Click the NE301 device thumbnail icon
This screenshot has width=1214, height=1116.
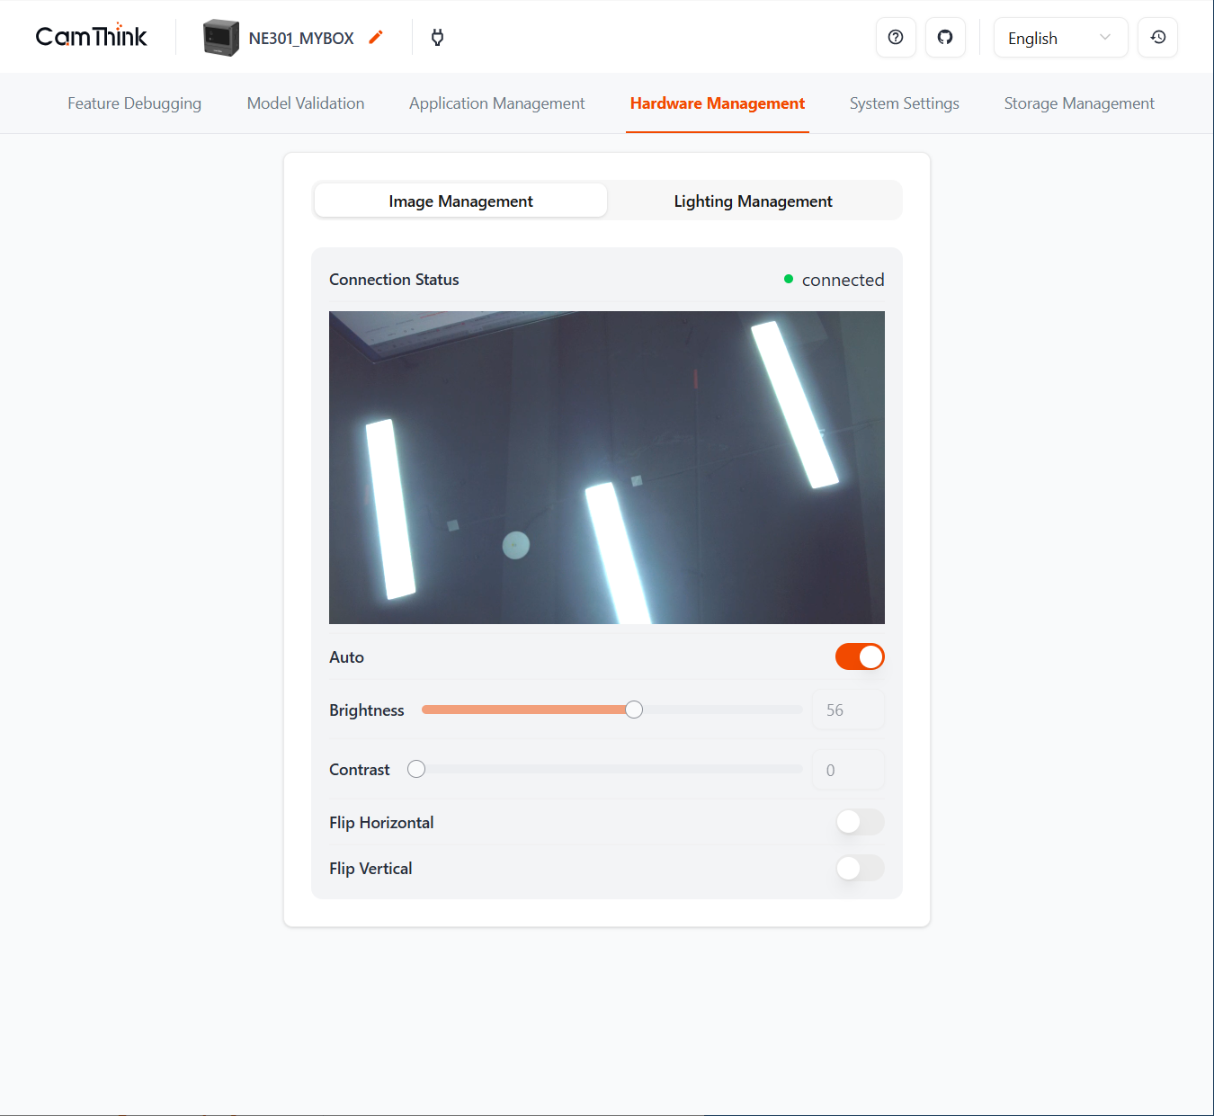pyautogui.click(x=220, y=38)
